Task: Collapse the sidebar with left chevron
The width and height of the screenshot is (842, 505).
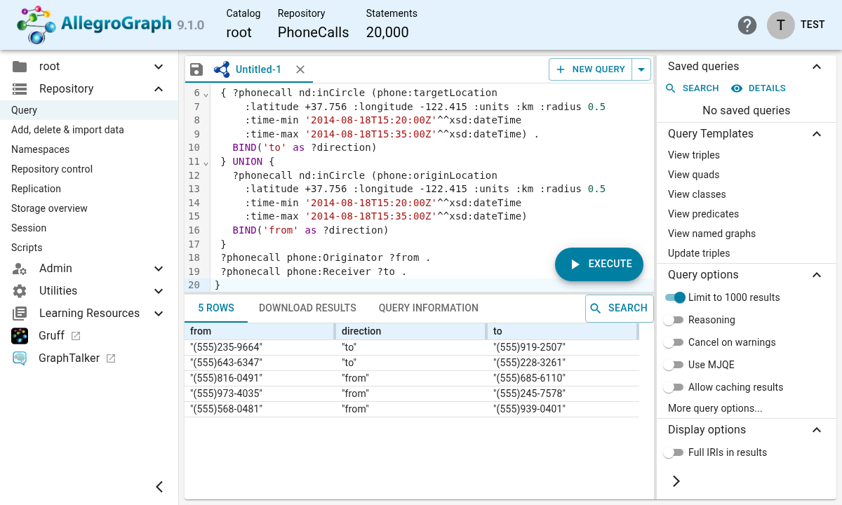Action: 159,487
